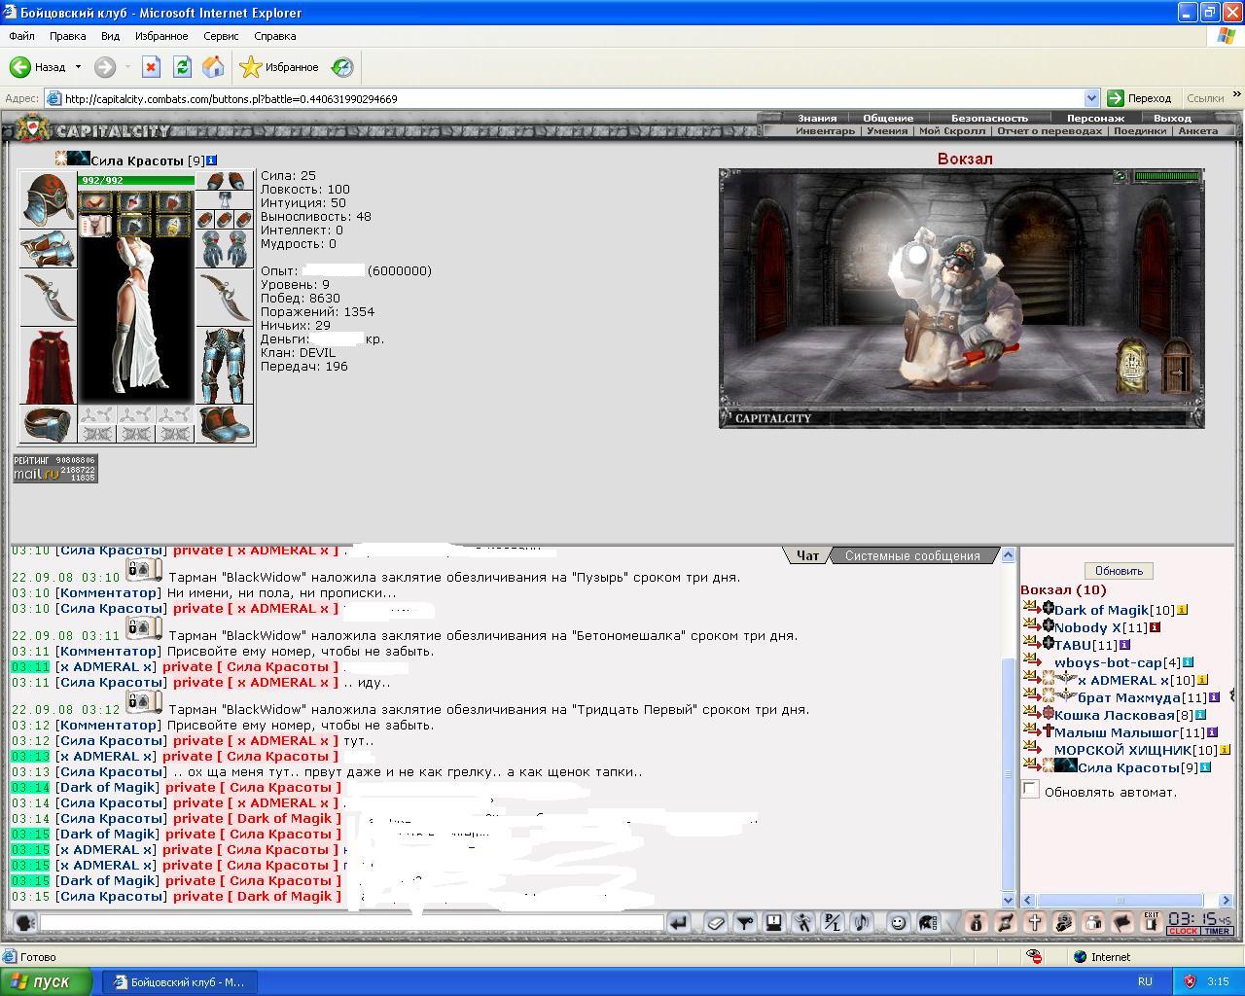Open the Сервис menu

click(221, 36)
